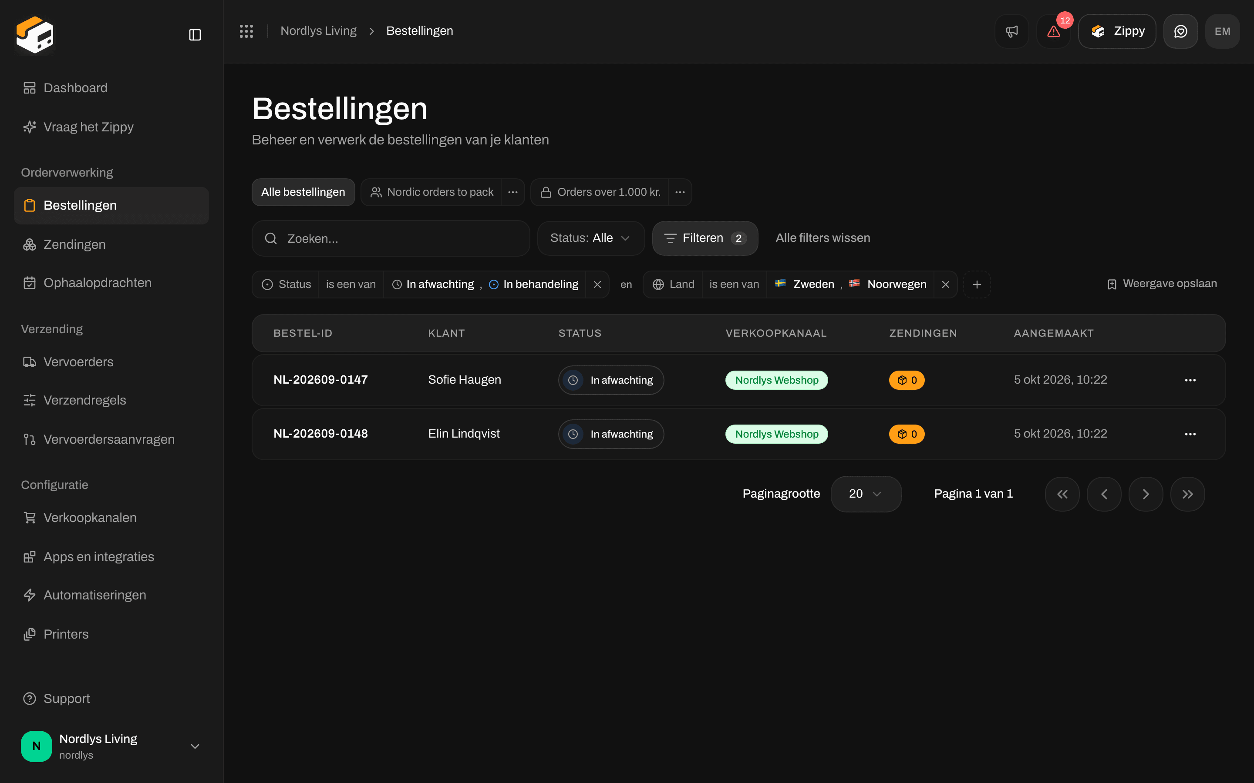
Task: Remove the Status filter
Action: pos(597,284)
